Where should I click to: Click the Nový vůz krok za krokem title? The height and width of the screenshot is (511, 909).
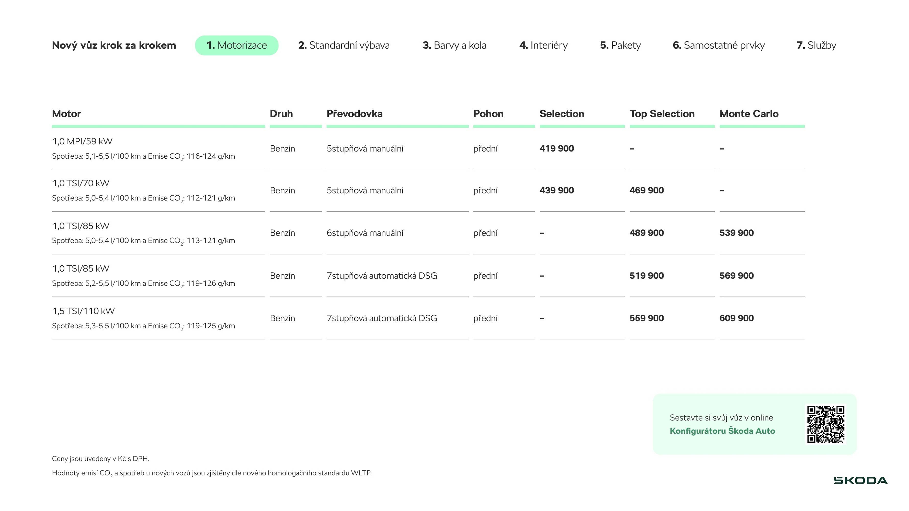tap(113, 45)
